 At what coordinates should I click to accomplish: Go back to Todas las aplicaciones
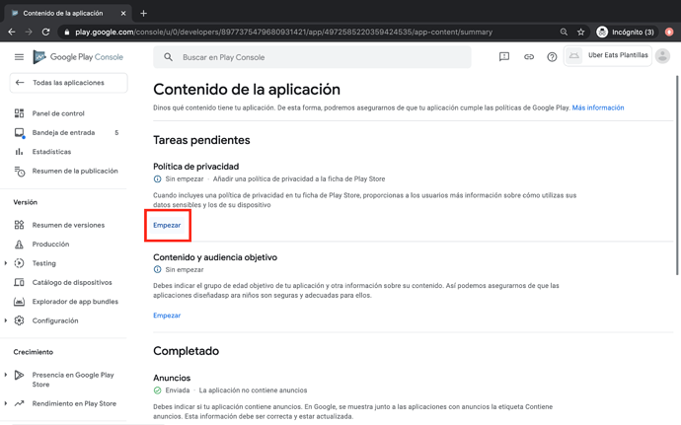click(x=67, y=83)
